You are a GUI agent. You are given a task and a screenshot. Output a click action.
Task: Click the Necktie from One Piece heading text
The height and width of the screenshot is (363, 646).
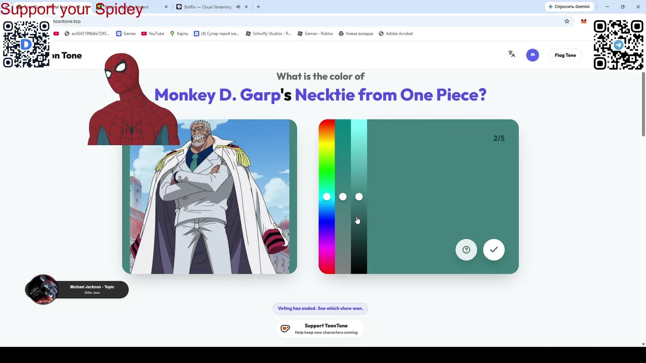391,95
